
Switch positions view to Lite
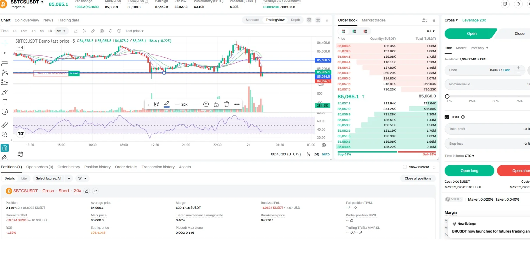(24, 179)
